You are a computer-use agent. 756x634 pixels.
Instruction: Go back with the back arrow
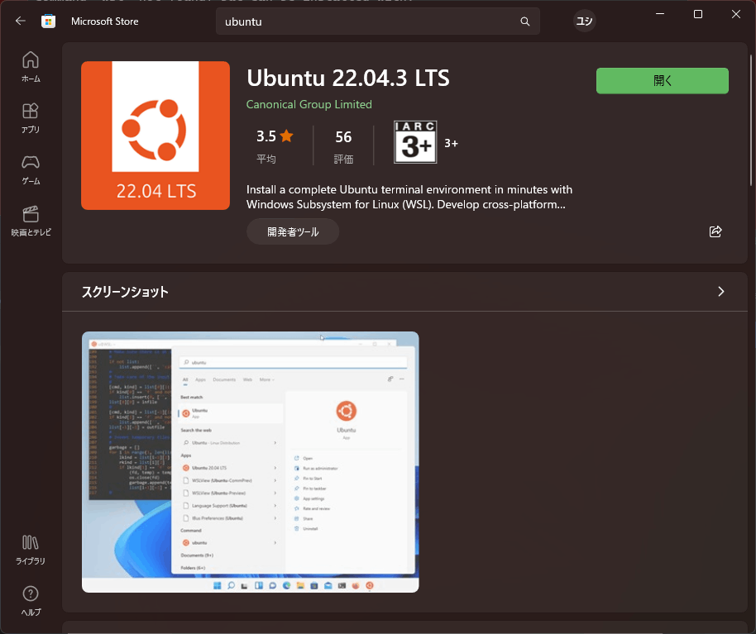pyautogui.click(x=20, y=21)
